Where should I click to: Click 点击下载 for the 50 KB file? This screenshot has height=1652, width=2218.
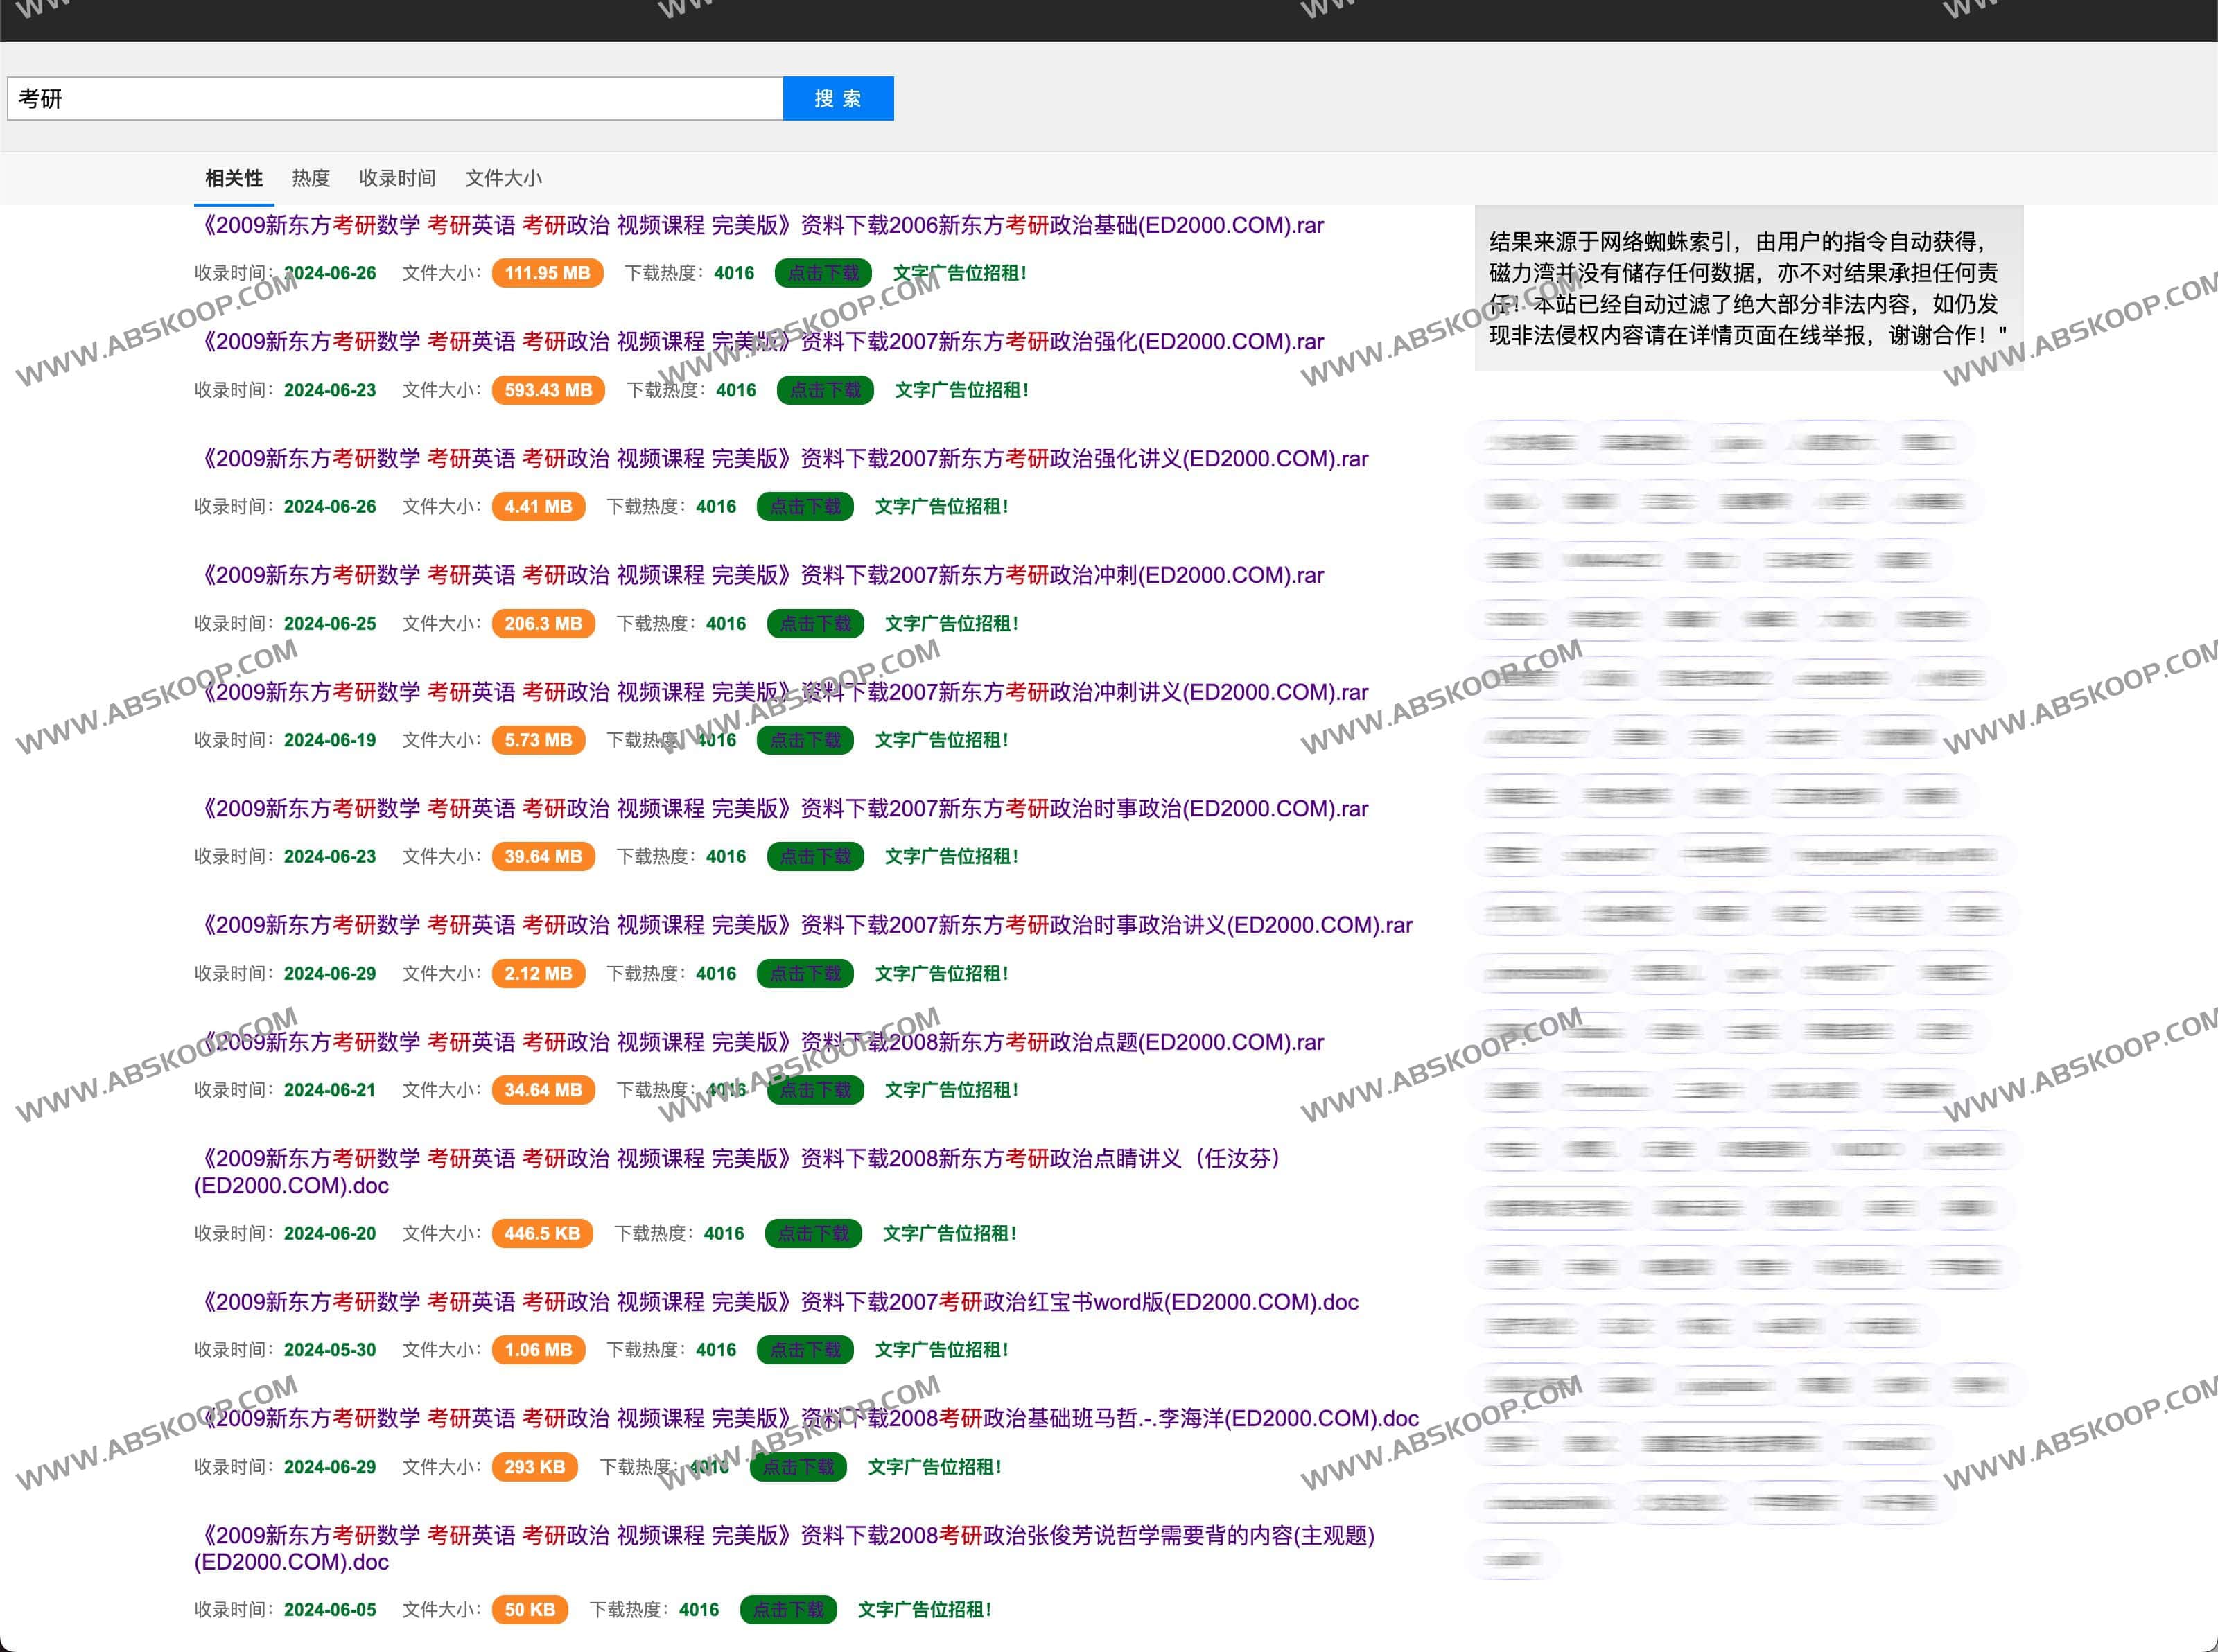tap(788, 1609)
